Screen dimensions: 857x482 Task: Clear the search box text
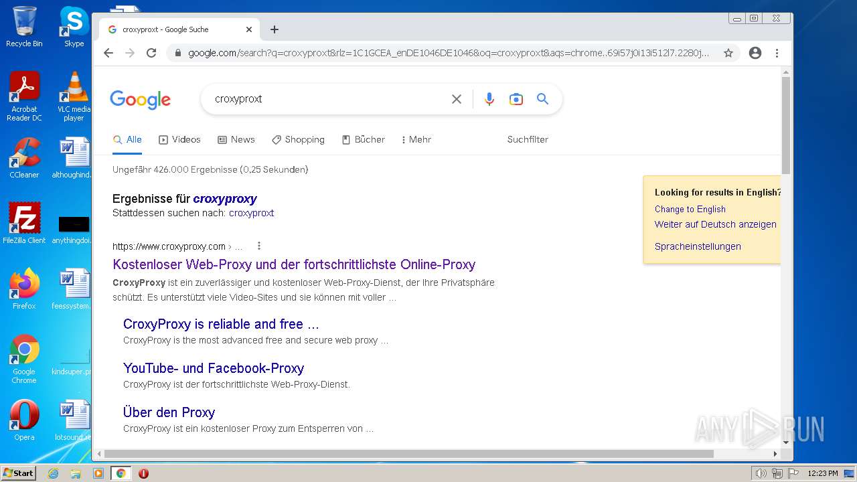pos(457,99)
